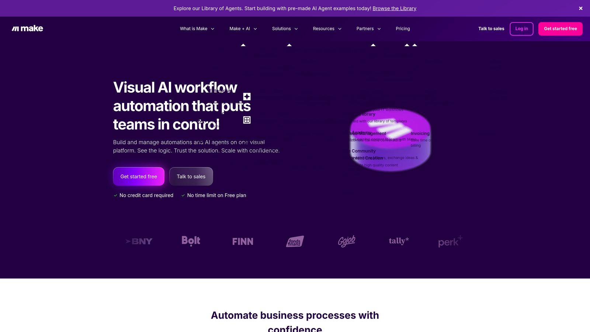The width and height of the screenshot is (590, 332).
Task: Click the Make logo in the navigation bar
Action: (x=27, y=28)
